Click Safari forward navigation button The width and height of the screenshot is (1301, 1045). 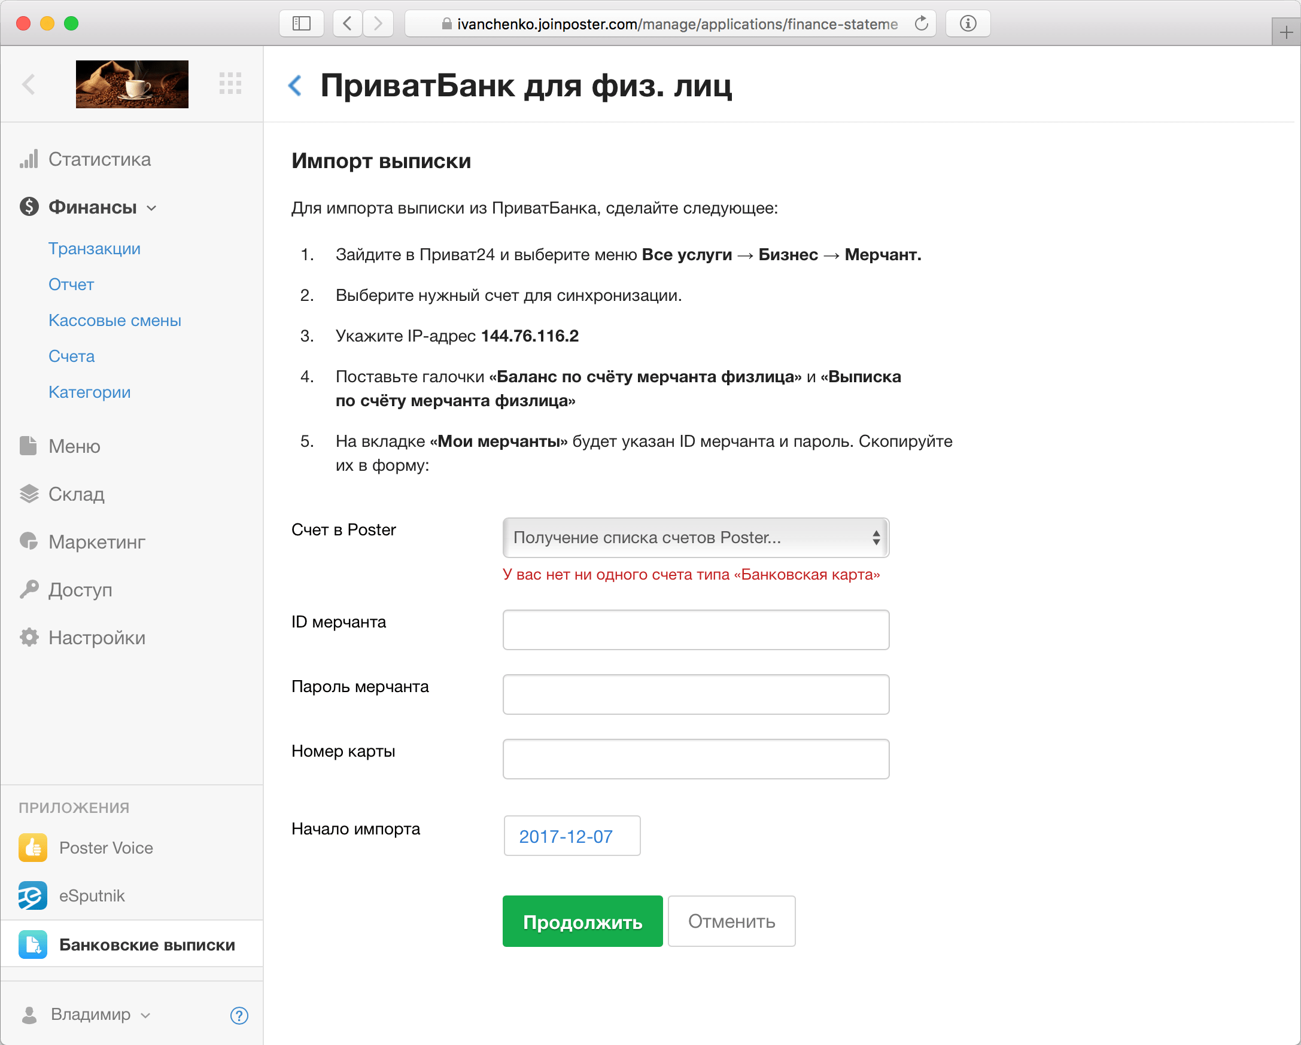(x=378, y=23)
